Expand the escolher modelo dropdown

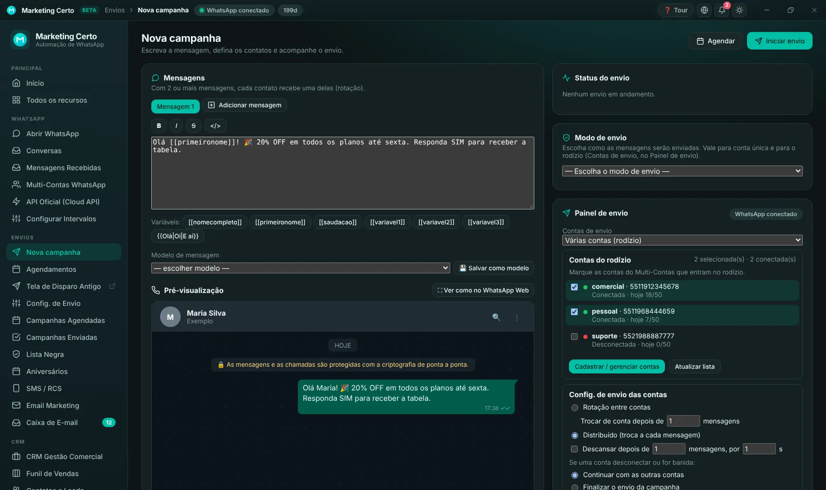(300, 268)
